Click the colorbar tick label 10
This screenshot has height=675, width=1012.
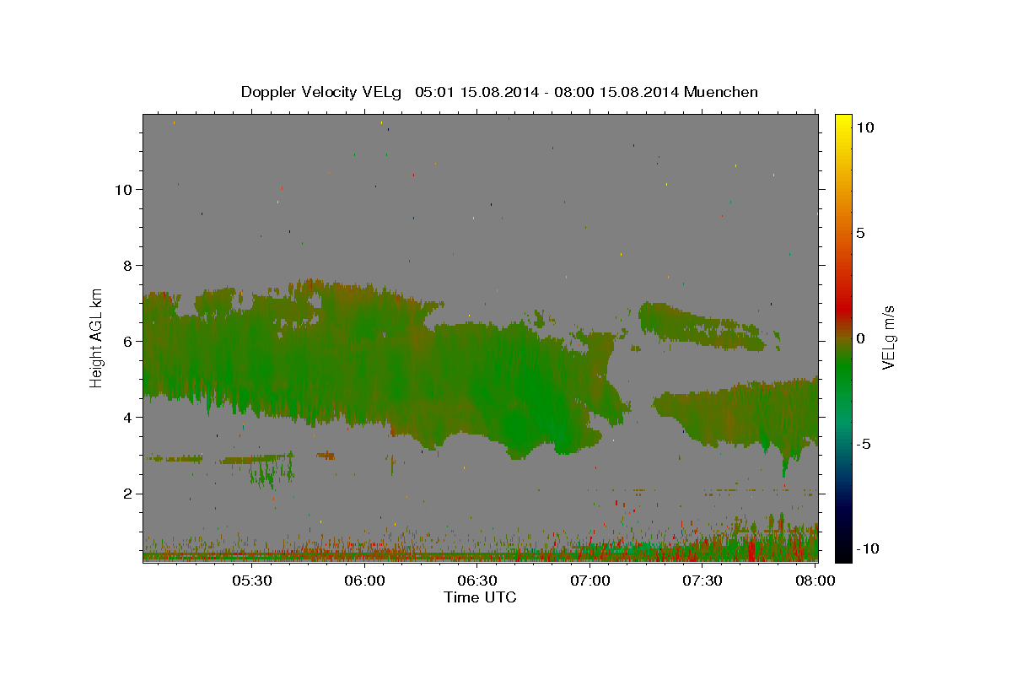pos(865,127)
